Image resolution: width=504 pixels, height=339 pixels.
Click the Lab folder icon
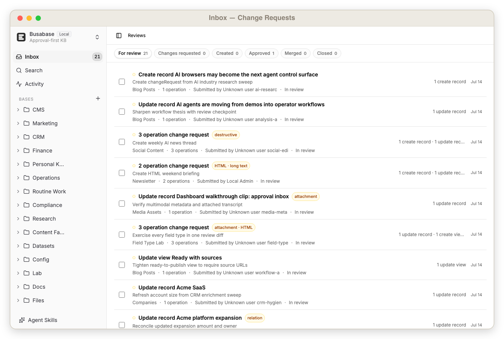(26, 273)
